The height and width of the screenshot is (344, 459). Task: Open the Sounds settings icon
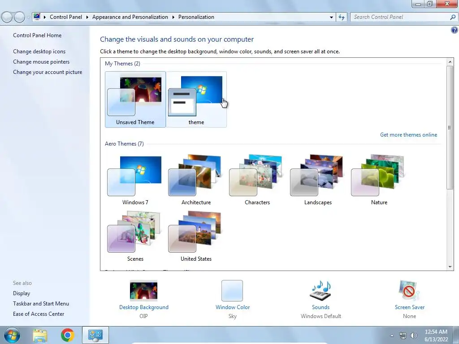point(320,290)
